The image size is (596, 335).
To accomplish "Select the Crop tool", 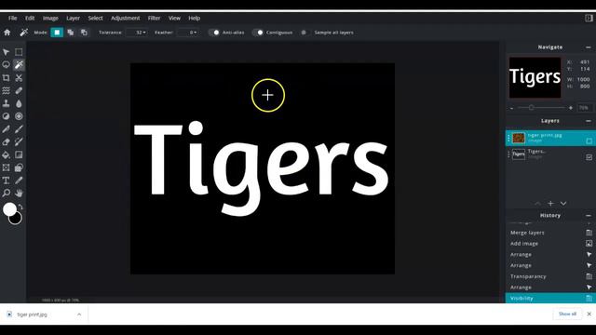I will (7, 78).
